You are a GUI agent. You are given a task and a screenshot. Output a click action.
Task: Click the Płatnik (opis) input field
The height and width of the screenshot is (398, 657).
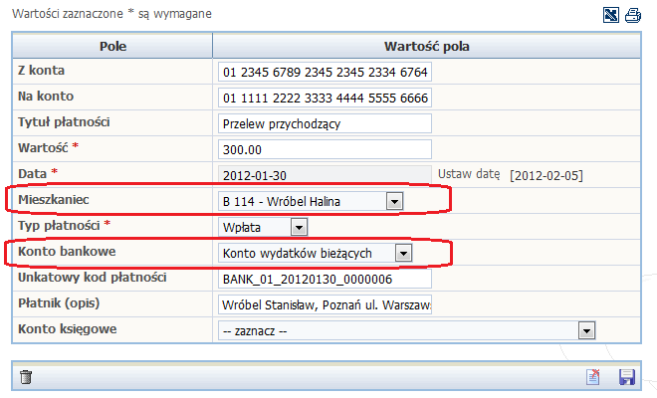[324, 305]
